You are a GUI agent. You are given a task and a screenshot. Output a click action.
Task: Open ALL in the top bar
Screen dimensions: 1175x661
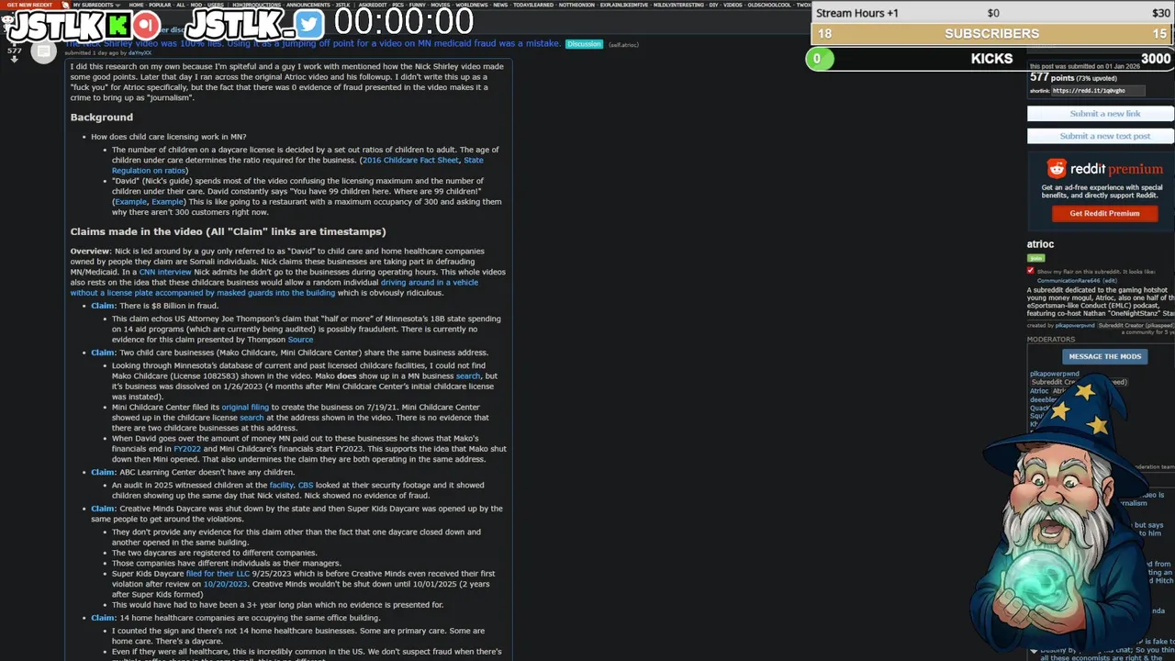181,5
